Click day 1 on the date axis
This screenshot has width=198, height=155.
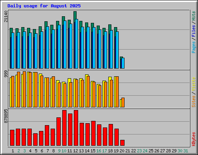(x=13, y=151)
